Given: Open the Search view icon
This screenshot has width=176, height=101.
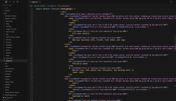Looking at the screenshot, I should coord(10,2).
